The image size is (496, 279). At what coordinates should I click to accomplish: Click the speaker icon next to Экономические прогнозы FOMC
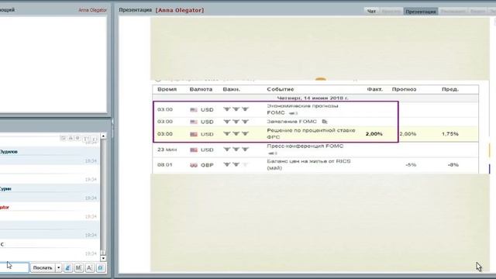pos(293,113)
